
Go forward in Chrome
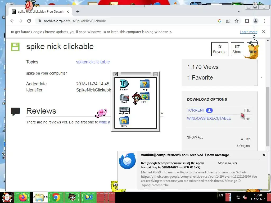[21, 21]
